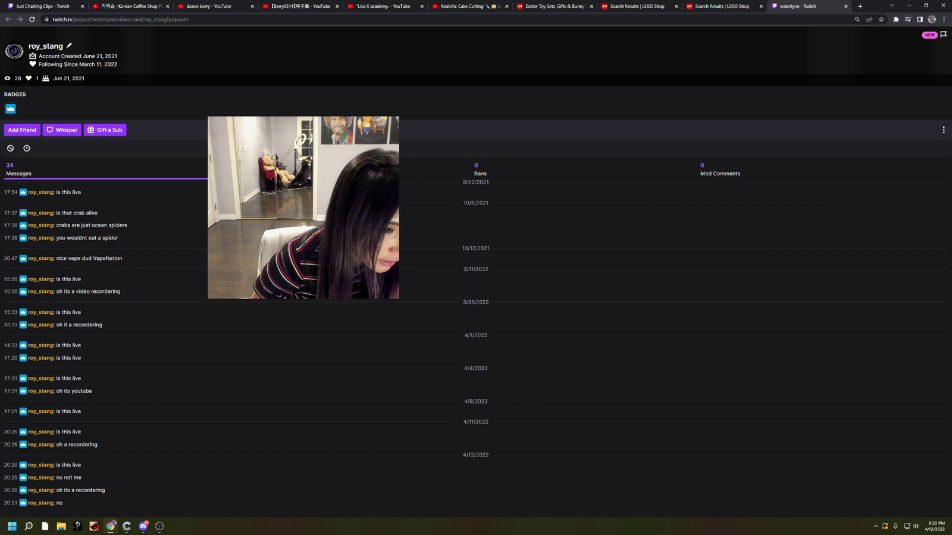The image size is (952, 535).
Task: Edit the roy_stang nickname pencil icon
Action: tap(69, 46)
